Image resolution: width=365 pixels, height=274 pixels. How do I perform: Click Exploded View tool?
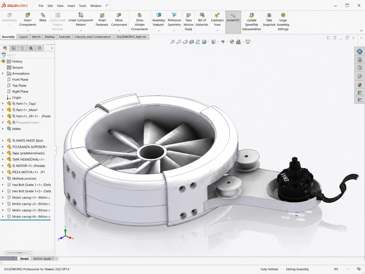tap(217, 20)
